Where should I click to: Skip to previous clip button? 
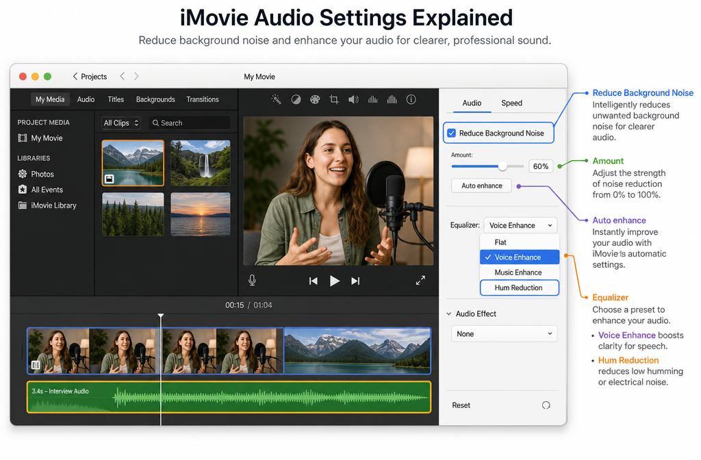click(314, 281)
